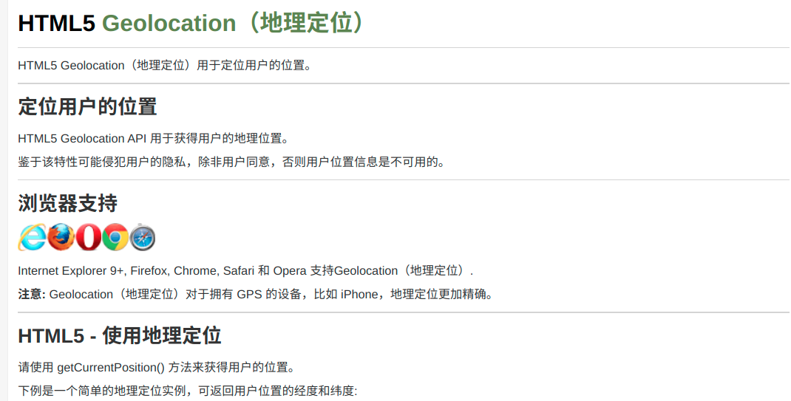The height and width of the screenshot is (401, 791).
Task: Click the word GPS in the note
Action: [249, 294]
